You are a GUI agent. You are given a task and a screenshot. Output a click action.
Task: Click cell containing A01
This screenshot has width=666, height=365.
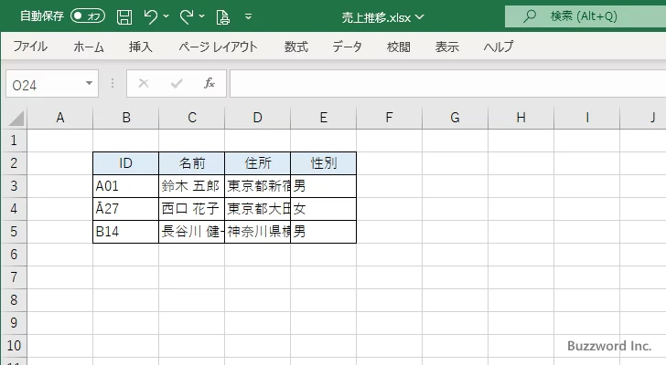[x=125, y=186]
